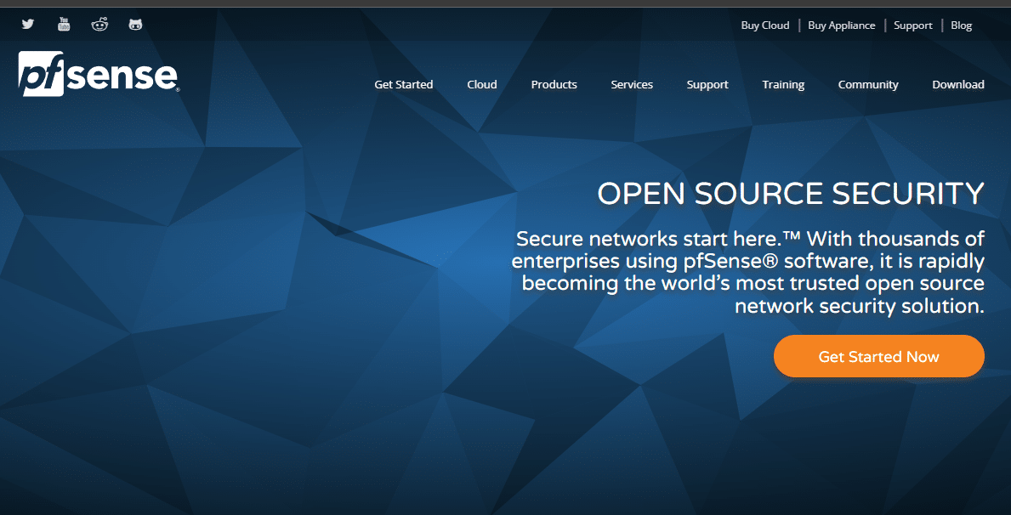Open the Training menu item
1011x515 pixels.
click(783, 85)
